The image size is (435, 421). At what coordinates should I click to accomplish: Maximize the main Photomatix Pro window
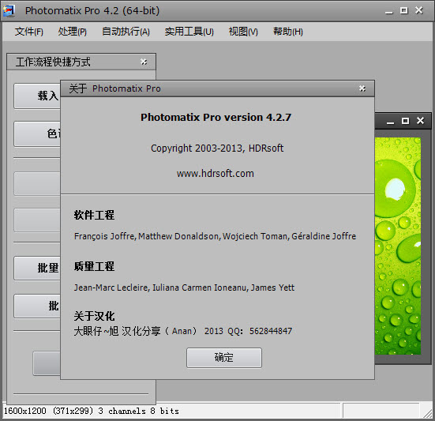coord(404,10)
